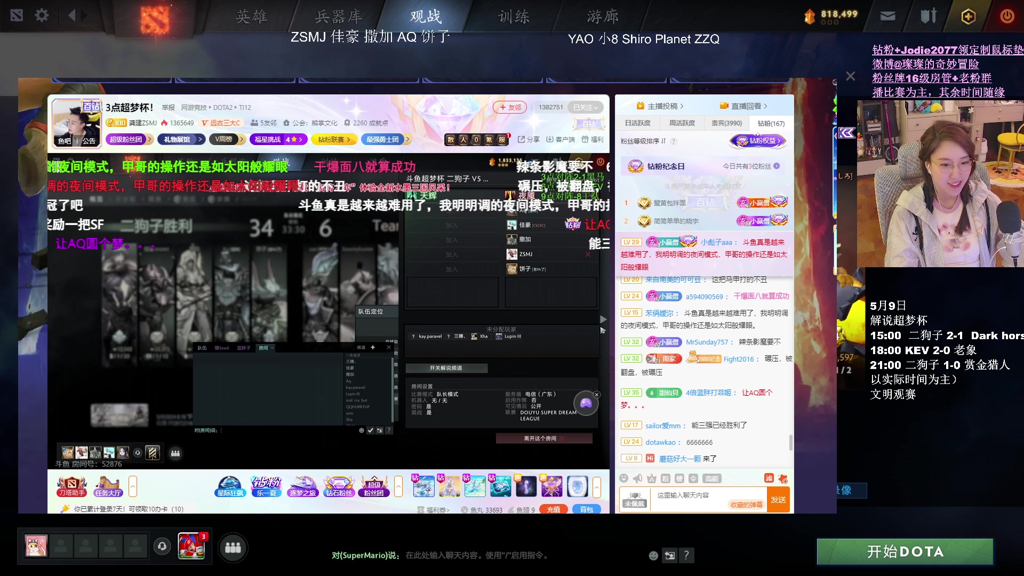Screen dimensions: 1024x576
Task: Switch to the 英雄 tab
Action: (x=251, y=17)
